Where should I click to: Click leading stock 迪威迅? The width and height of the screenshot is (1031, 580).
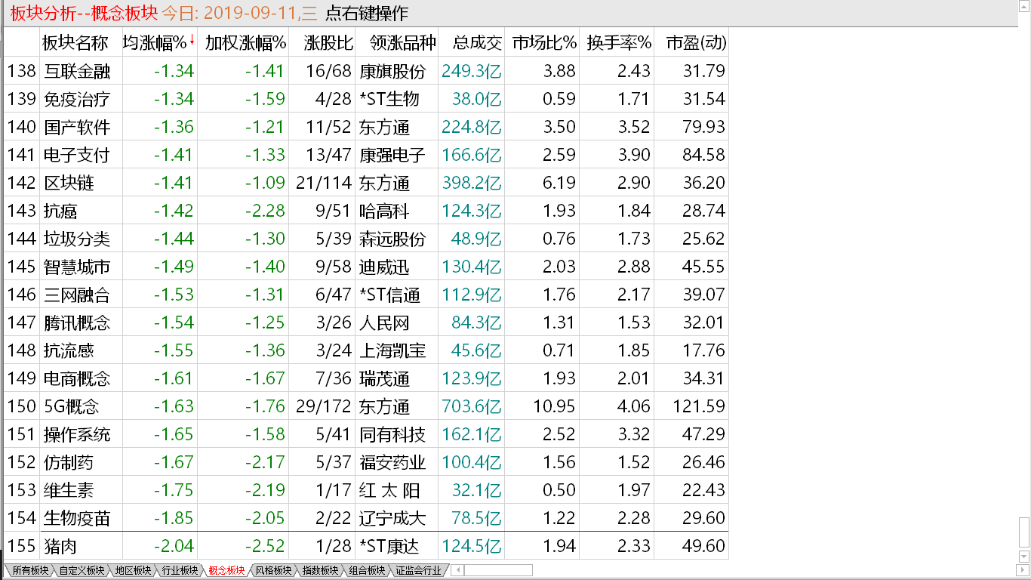point(384,267)
